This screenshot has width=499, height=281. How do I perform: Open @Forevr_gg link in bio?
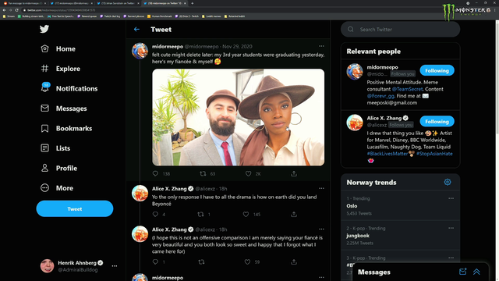[380, 96]
